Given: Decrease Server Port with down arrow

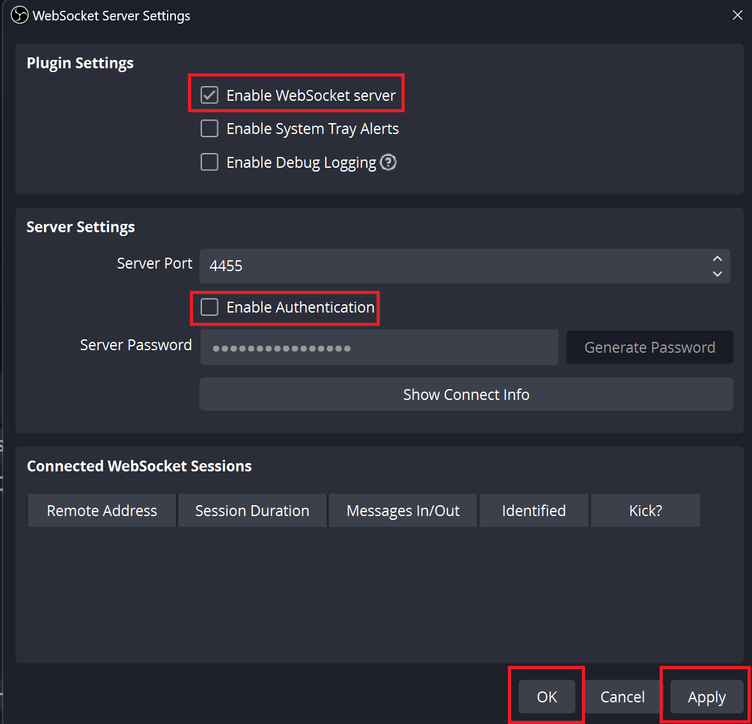Looking at the screenshot, I should 717,274.
